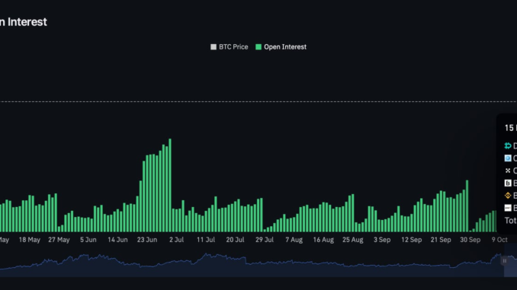
Task: Click the '25 Aug' axis label
Action: coord(353,240)
